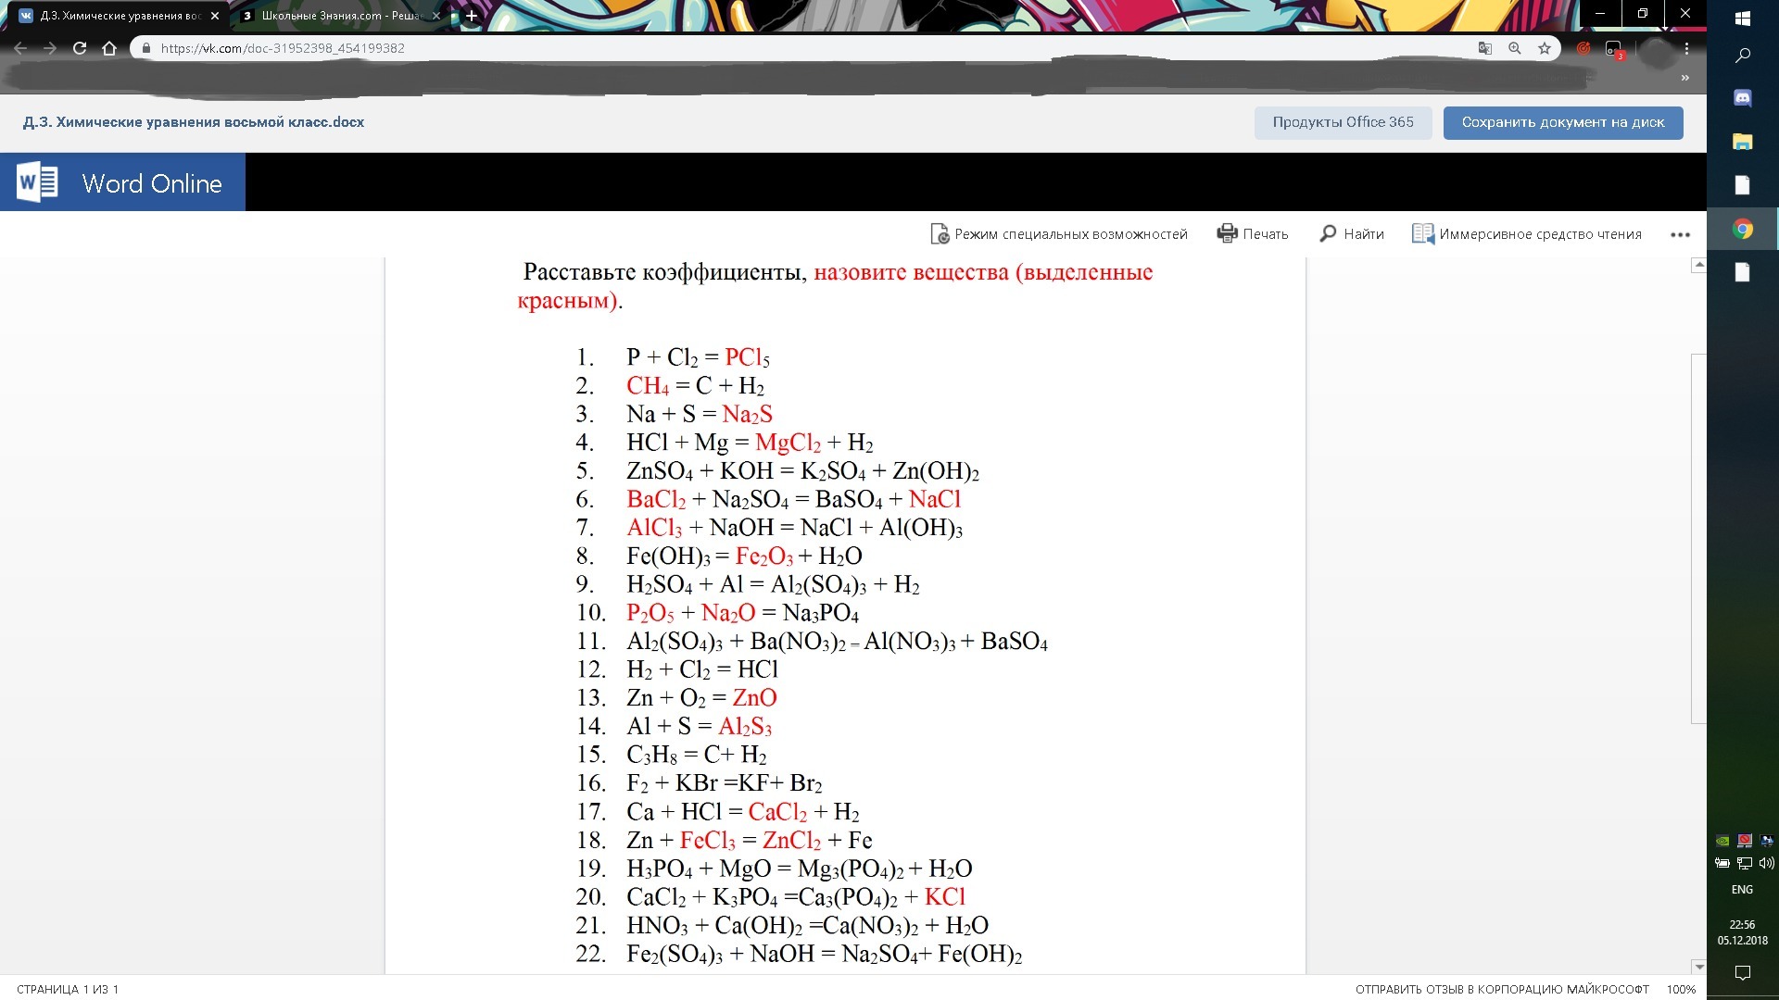Open Discord from the taskbar

(x=1742, y=98)
